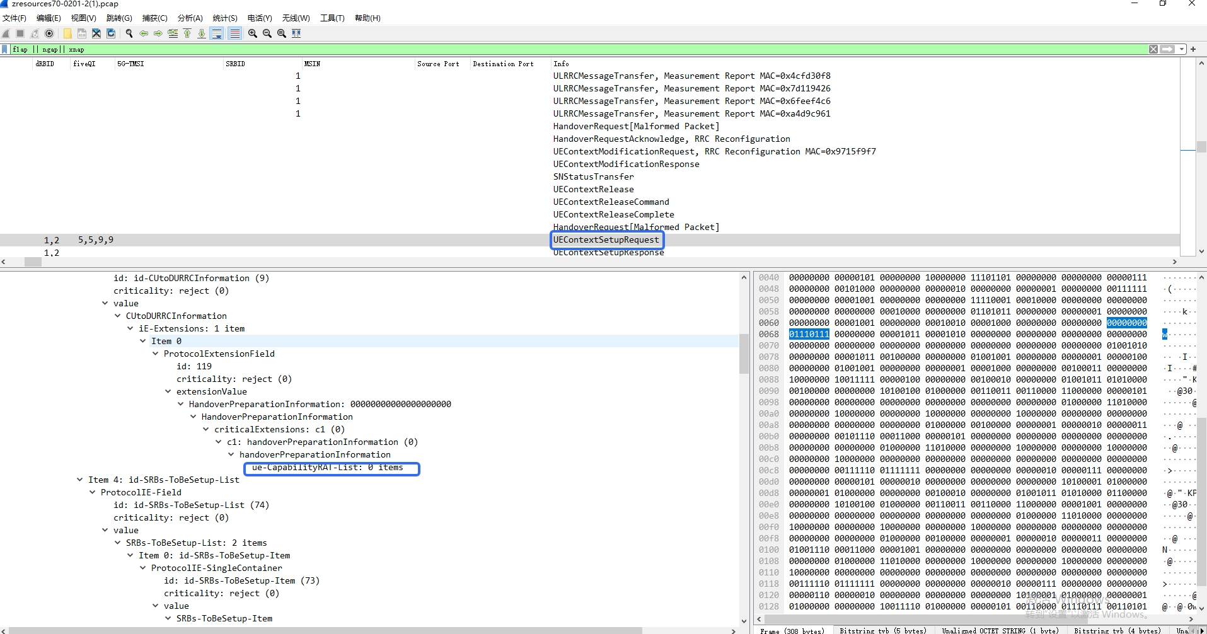Open the 无线(W) menu
This screenshot has height=634, width=1207.
296,18
